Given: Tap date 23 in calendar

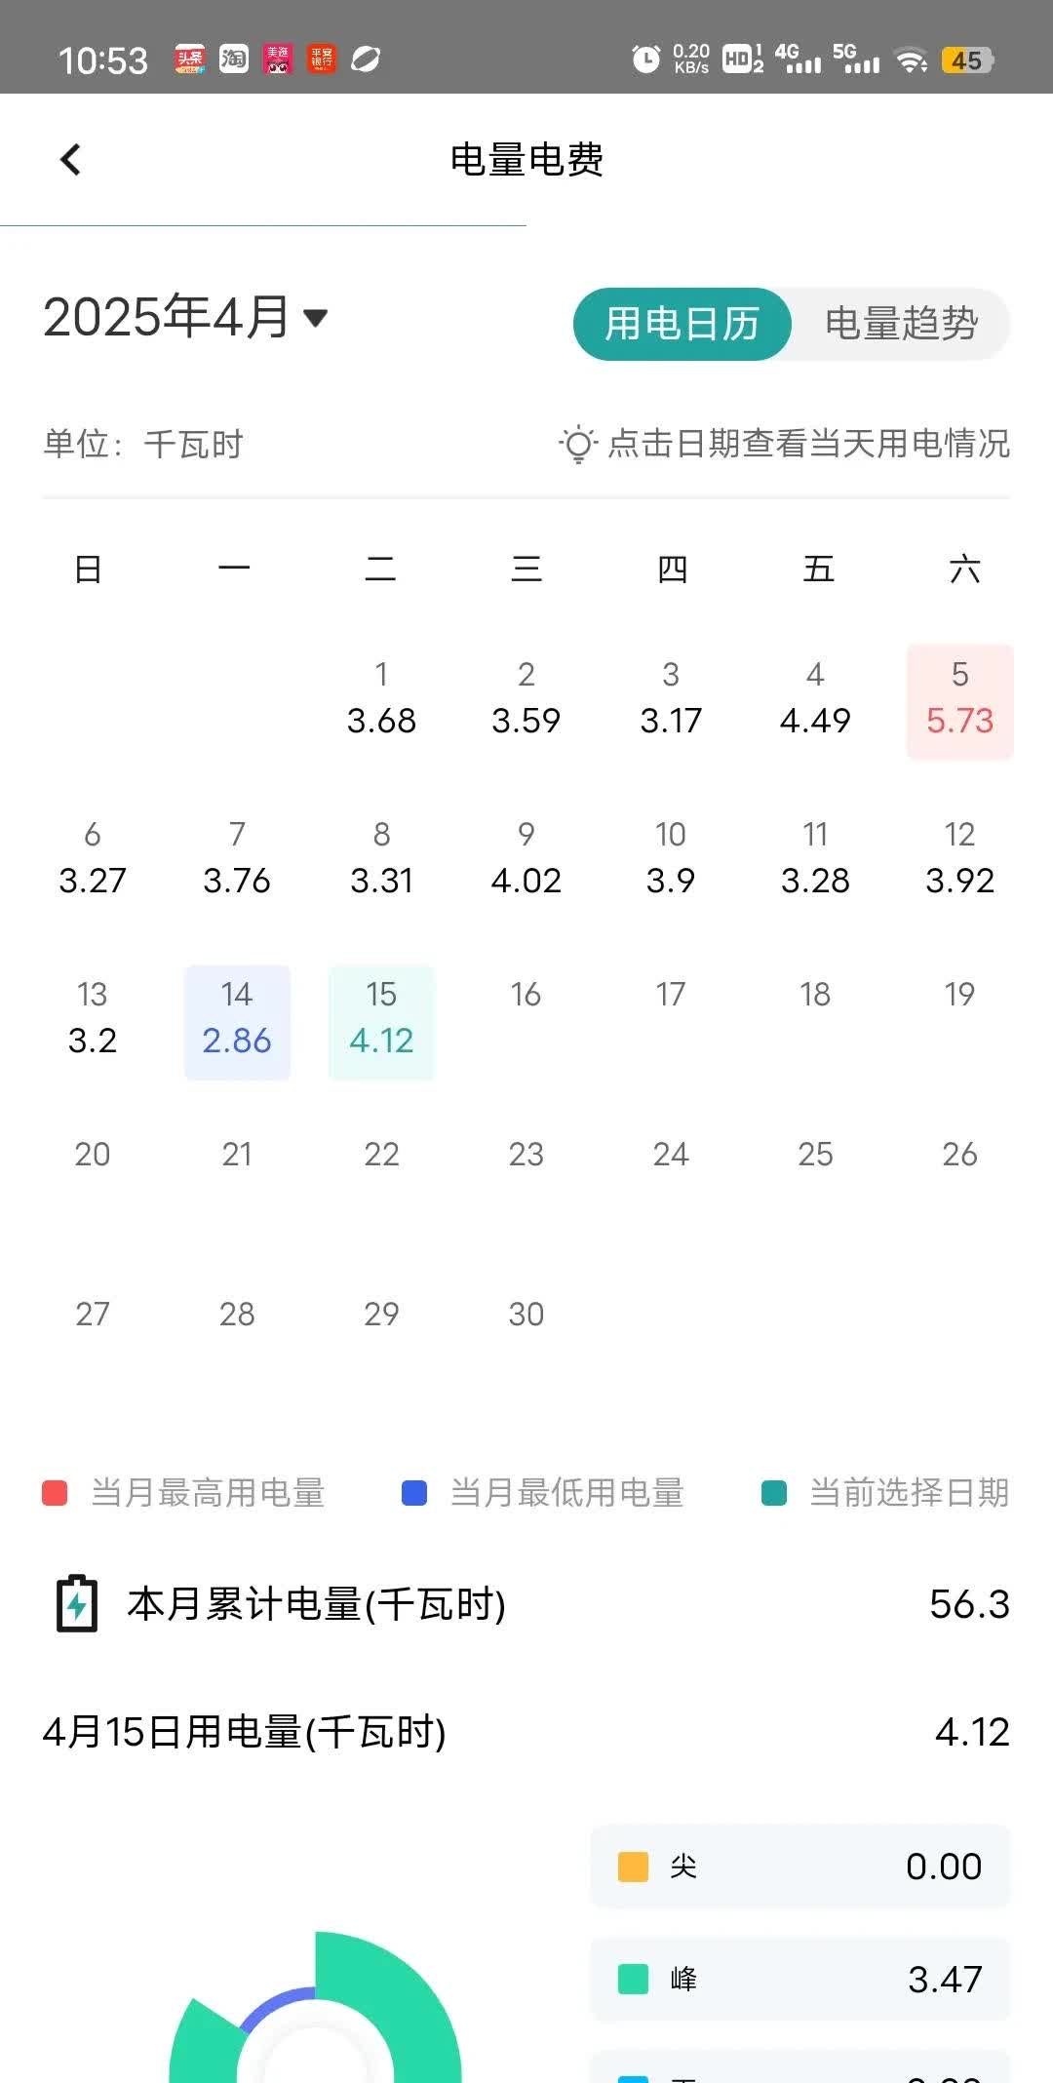Looking at the screenshot, I should click(526, 1155).
